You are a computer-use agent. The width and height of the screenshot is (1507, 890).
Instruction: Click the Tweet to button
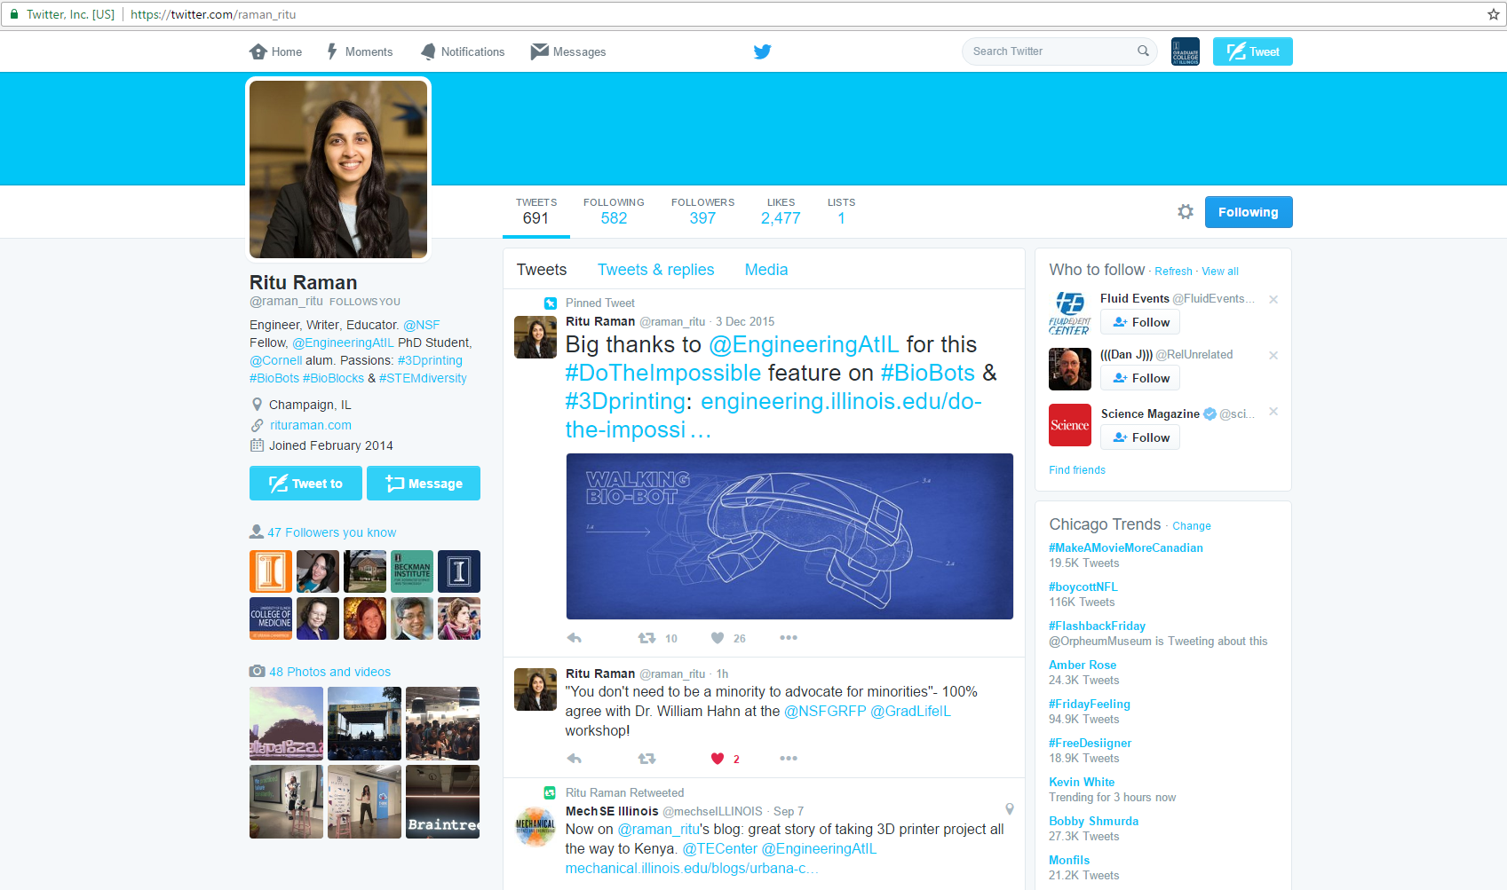pos(305,484)
